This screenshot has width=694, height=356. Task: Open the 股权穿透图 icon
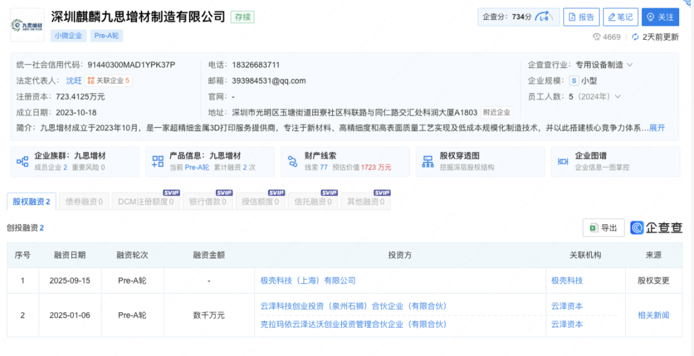(427, 162)
